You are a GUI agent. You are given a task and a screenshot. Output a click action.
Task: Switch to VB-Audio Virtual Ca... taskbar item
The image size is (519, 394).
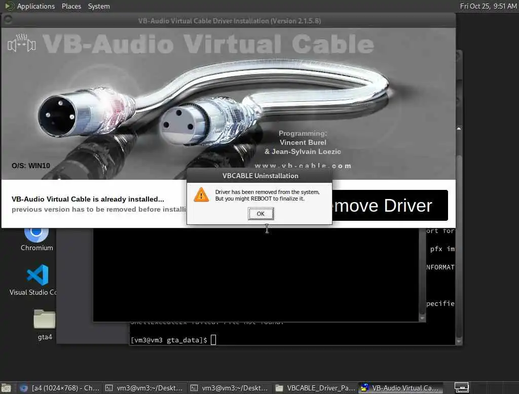[400, 388]
